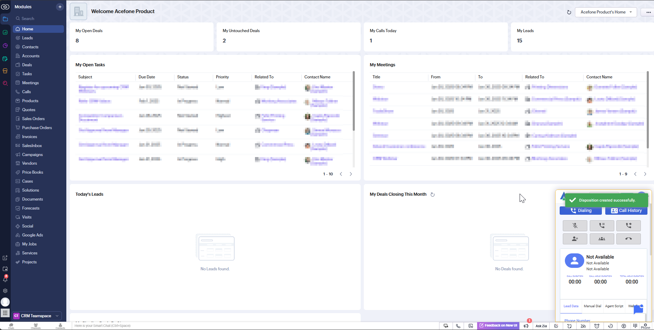
Task: Go to next page of My Meetings
Action: click(645, 174)
